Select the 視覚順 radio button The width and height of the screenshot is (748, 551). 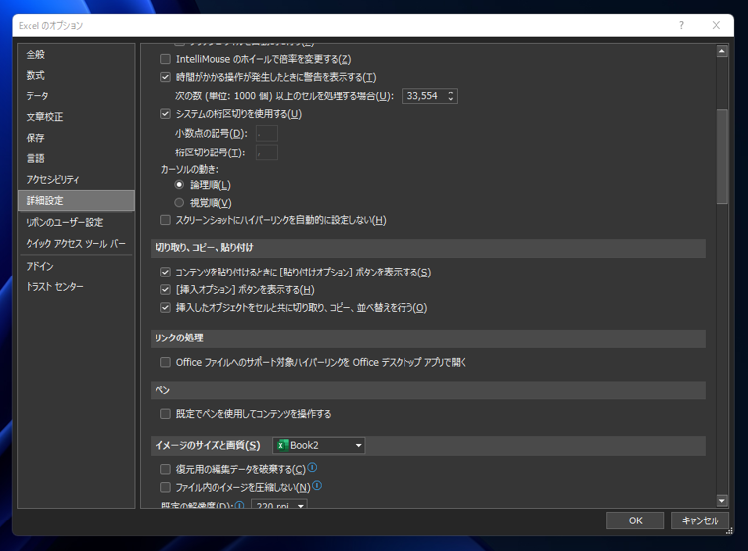tap(179, 203)
